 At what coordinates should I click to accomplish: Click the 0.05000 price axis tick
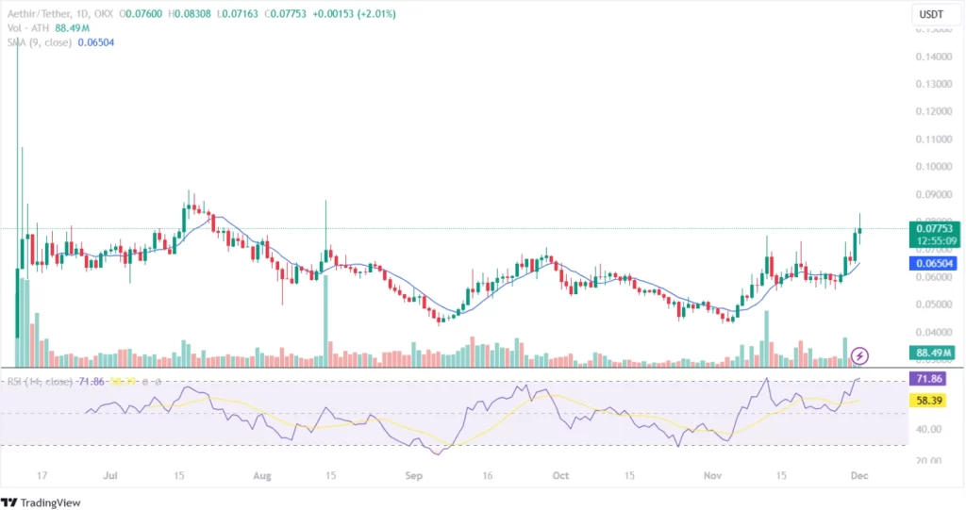point(934,304)
